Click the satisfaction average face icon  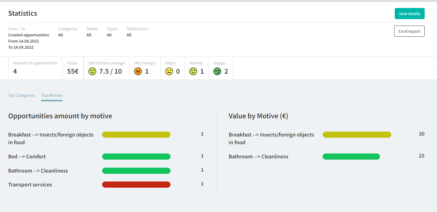[x=92, y=71]
